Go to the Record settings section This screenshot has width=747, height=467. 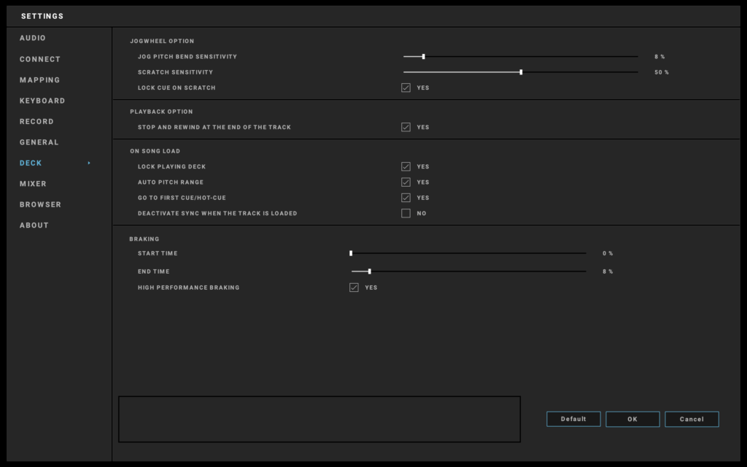(x=36, y=122)
